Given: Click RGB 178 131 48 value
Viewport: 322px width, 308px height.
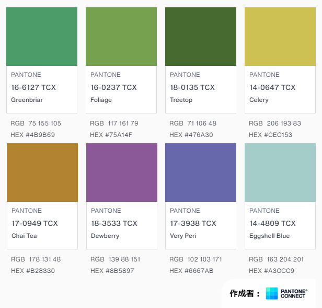Looking at the screenshot, I should pyautogui.click(x=36, y=259).
